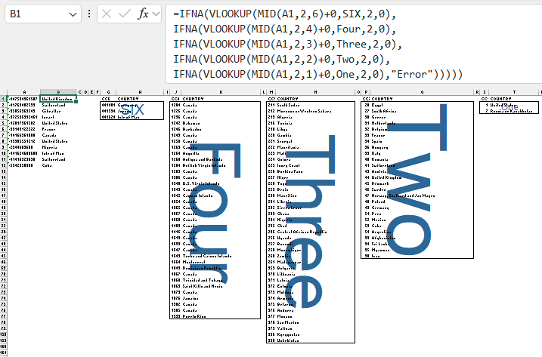Screen dimensions: 542x357
Task: Select row 1 header
Action: point(3,99)
